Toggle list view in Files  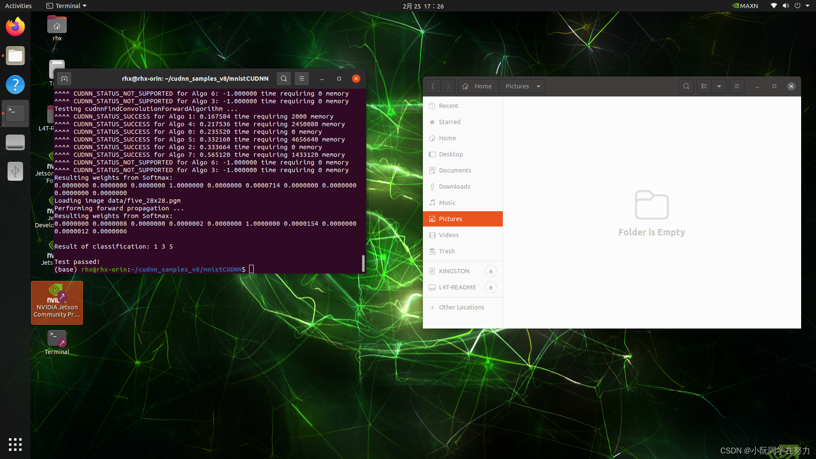click(704, 86)
